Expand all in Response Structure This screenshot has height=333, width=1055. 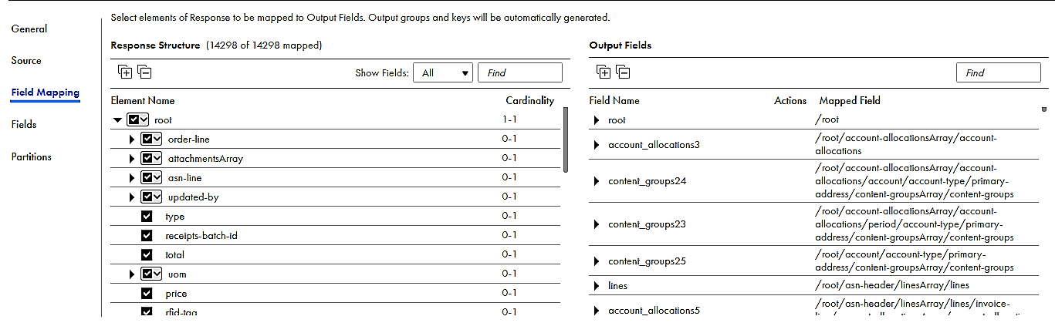125,72
